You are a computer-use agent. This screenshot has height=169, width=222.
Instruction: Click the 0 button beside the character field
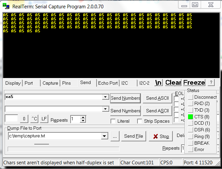24,119
